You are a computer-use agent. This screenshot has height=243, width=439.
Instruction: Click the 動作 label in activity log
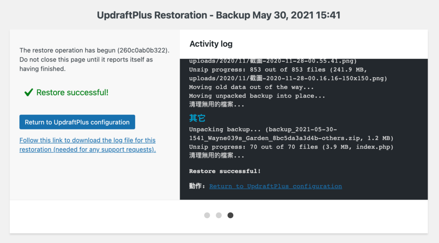tap(197, 186)
